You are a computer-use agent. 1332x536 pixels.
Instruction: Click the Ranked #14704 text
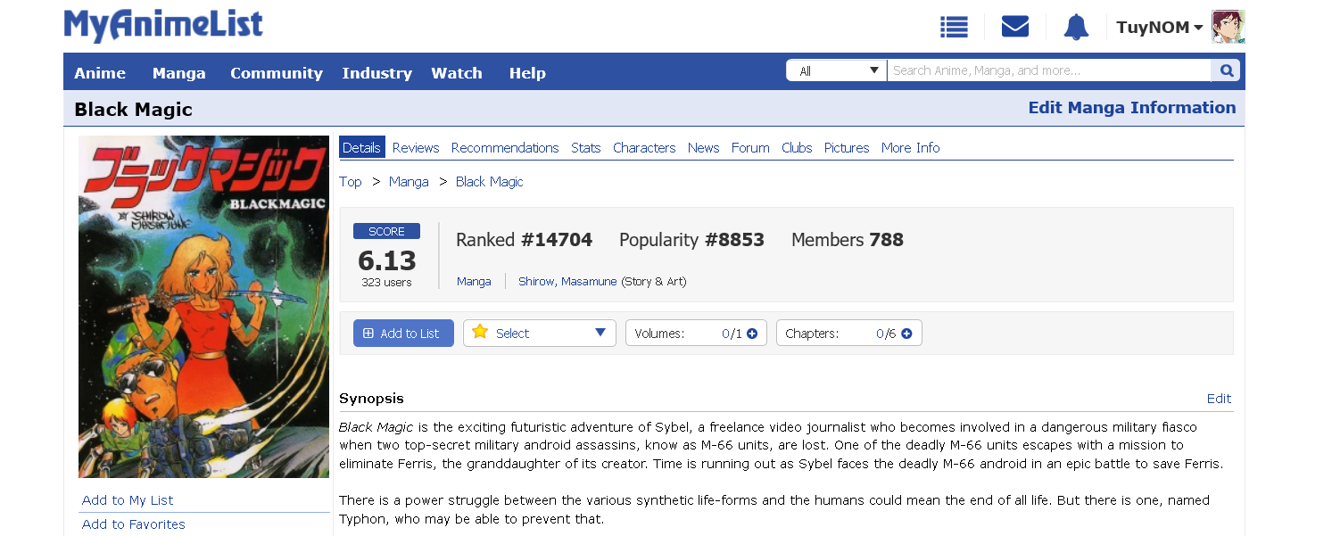click(x=524, y=240)
